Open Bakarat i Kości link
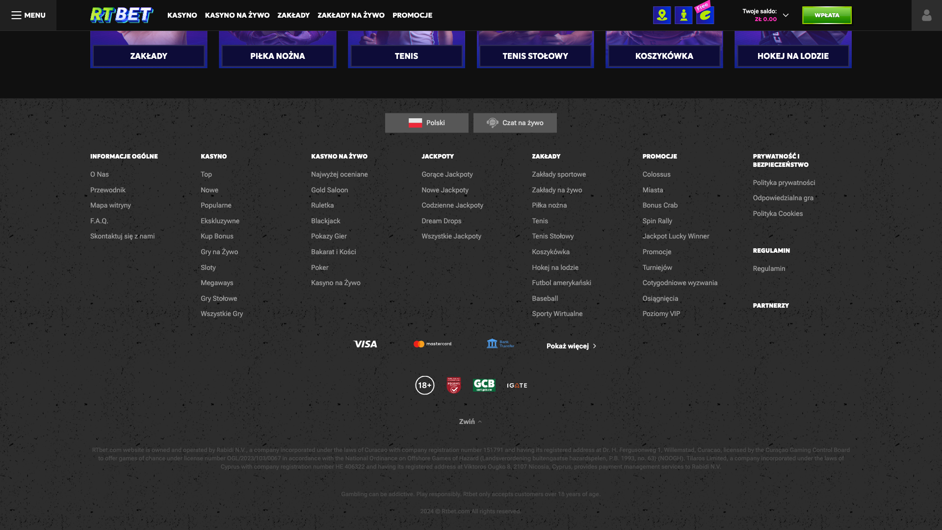Viewport: 942px width, 530px height. (x=334, y=252)
